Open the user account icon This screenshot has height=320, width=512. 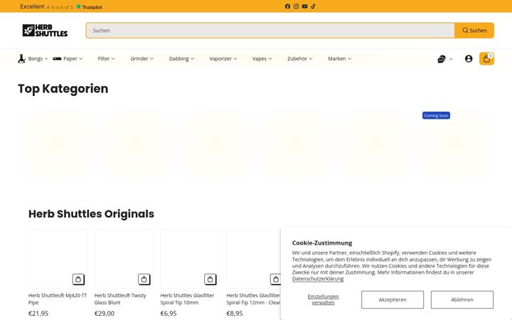(x=469, y=58)
